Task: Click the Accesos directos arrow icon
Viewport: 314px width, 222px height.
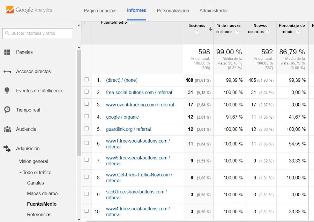Action: pos(7,71)
